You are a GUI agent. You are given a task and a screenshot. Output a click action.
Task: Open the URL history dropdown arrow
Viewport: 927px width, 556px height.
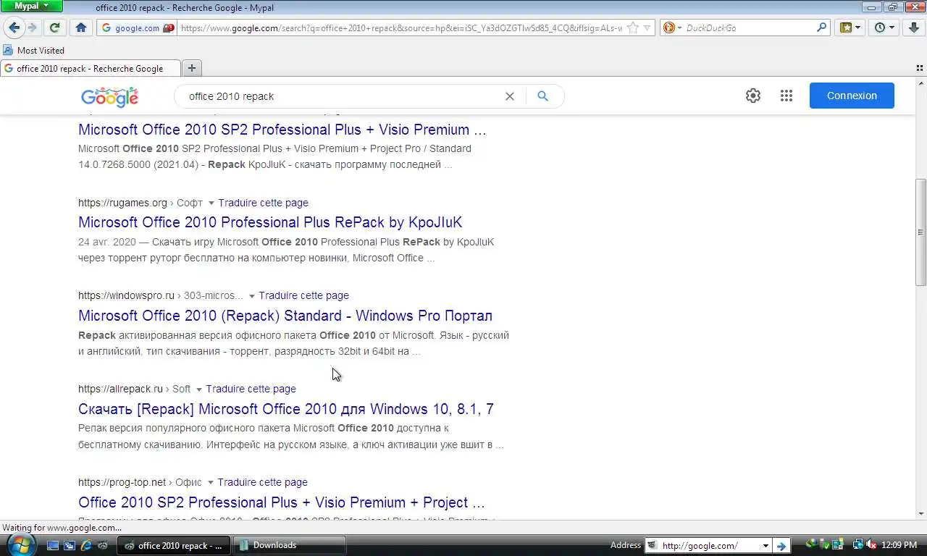(x=647, y=28)
